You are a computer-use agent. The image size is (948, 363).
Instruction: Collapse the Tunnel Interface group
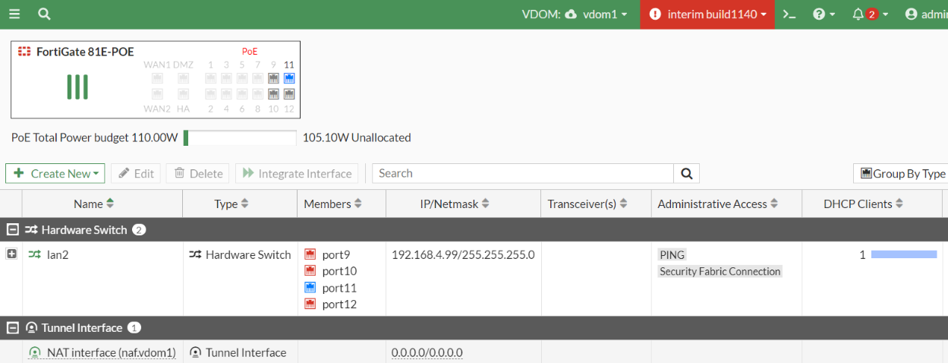(x=11, y=328)
